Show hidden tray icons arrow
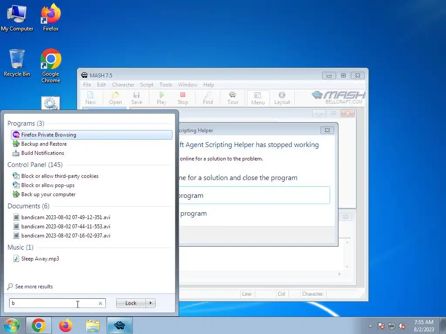446x334 pixels. pos(370,326)
